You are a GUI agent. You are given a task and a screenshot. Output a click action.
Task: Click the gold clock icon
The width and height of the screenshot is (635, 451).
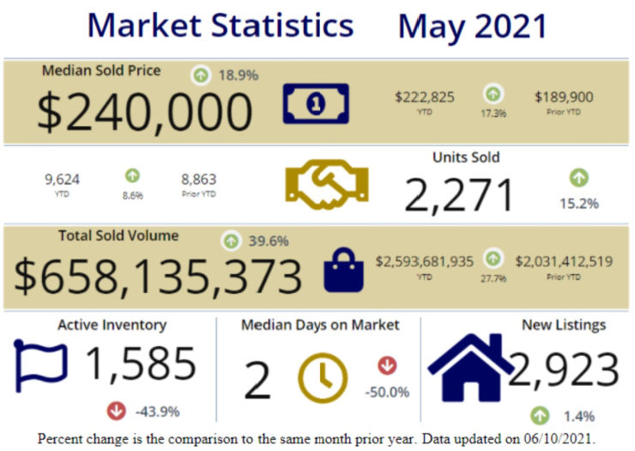(323, 378)
